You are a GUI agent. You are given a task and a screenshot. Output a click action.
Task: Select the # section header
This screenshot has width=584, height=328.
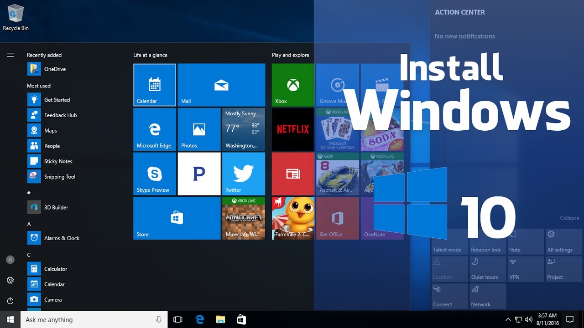[29, 193]
